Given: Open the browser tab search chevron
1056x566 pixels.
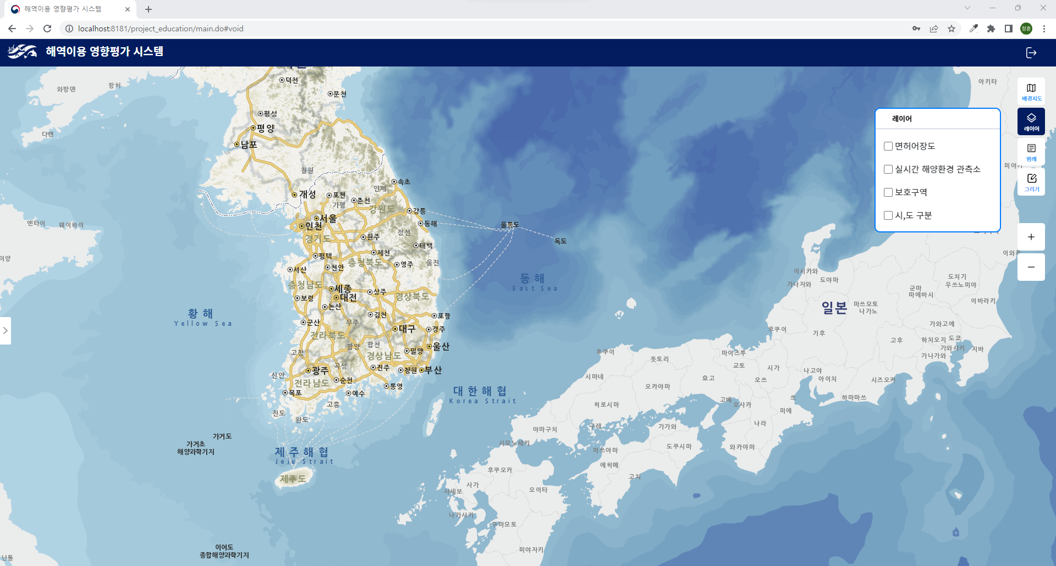Looking at the screenshot, I should pos(967,8).
